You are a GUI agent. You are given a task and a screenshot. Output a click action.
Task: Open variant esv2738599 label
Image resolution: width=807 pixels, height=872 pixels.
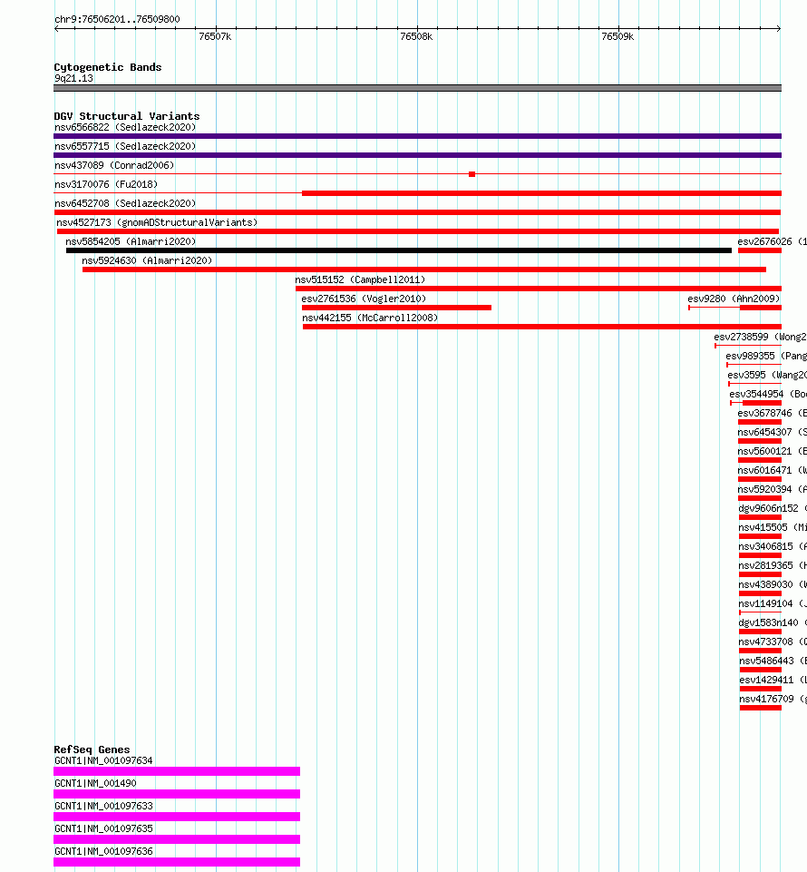pos(761,337)
